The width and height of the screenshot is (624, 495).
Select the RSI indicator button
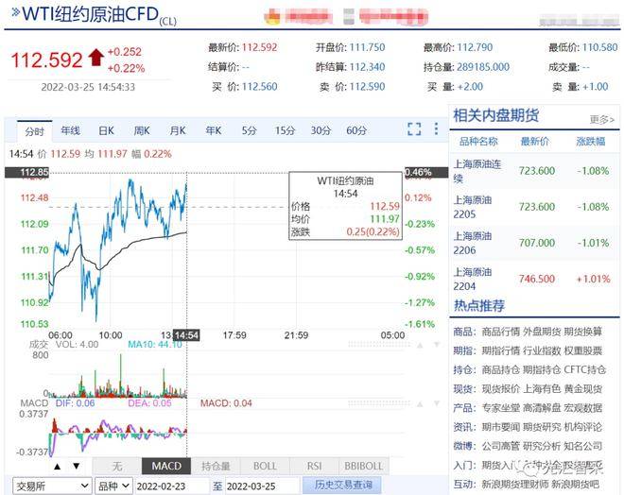point(315,466)
